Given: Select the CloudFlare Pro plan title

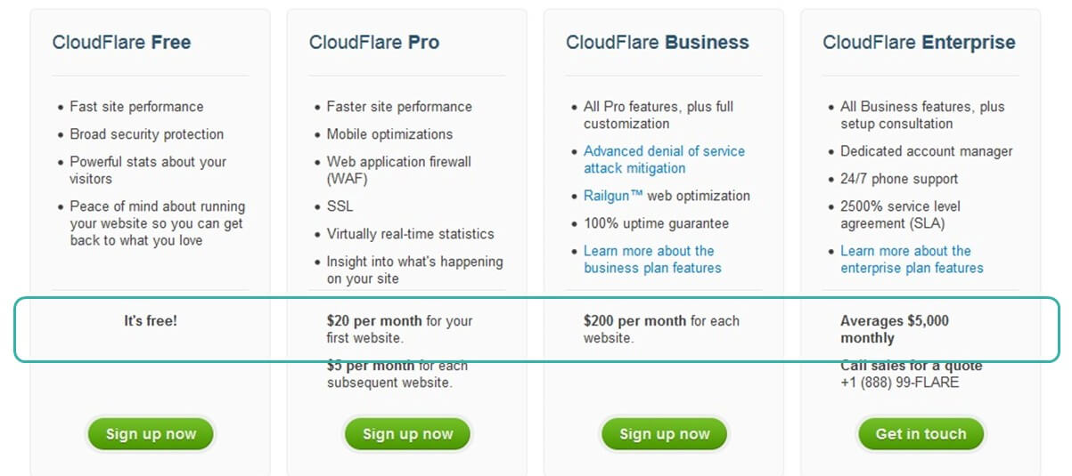Looking at the screenshot, I should (x=373, y=42).
